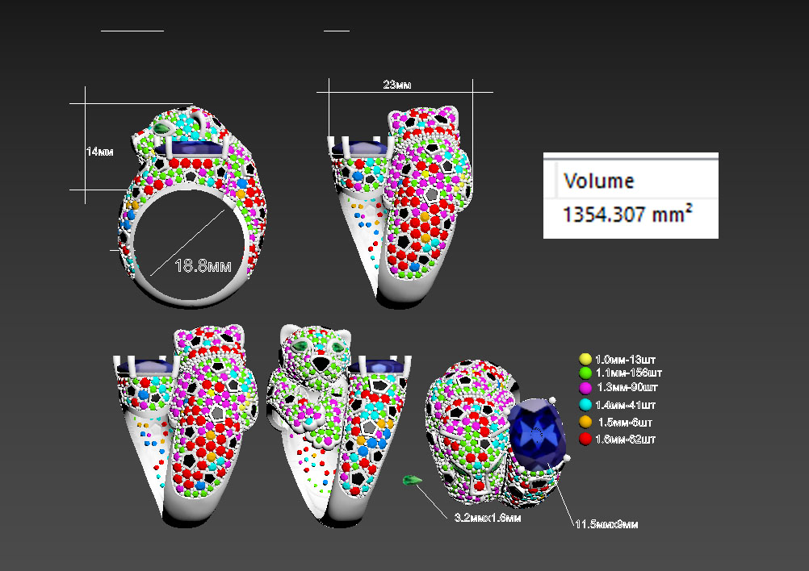Click the large blue oval sapphire
Screen dimensions: 809x571
(x=537, y=434)
